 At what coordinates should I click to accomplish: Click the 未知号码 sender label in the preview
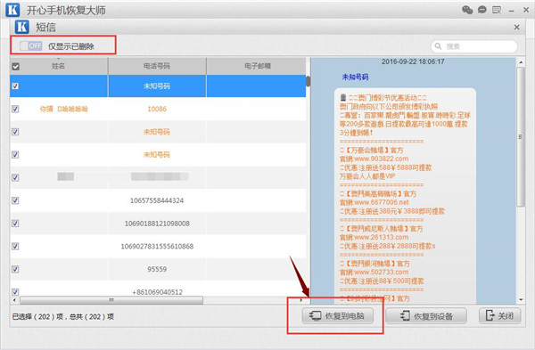pos(355,77)
